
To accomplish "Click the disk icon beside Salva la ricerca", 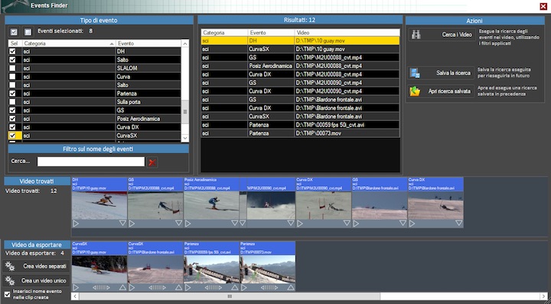I will click(x=415, y=73).
